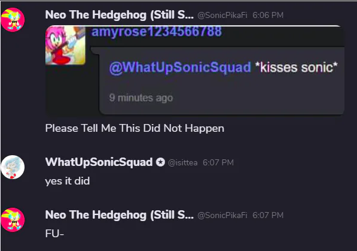Click the @SonicPikaFi handle beside 6:07 PM
This screenshot has width=357, height=251.
tap(222, 215)
